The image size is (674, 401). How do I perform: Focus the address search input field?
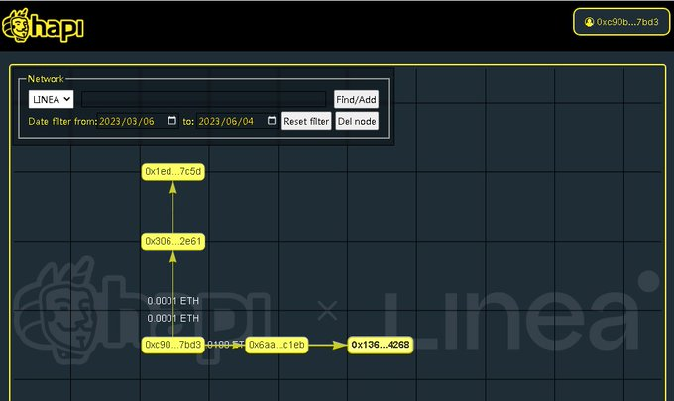tap(204, 99)
